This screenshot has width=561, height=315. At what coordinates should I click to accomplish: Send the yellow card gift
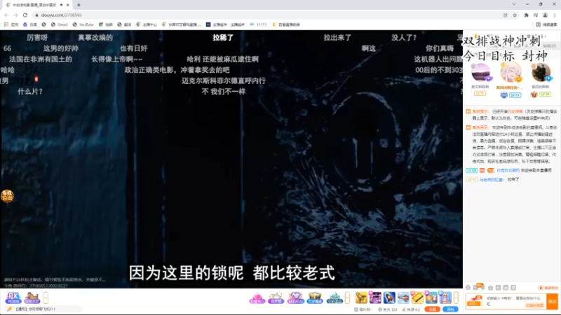click(x=417, y=297)
